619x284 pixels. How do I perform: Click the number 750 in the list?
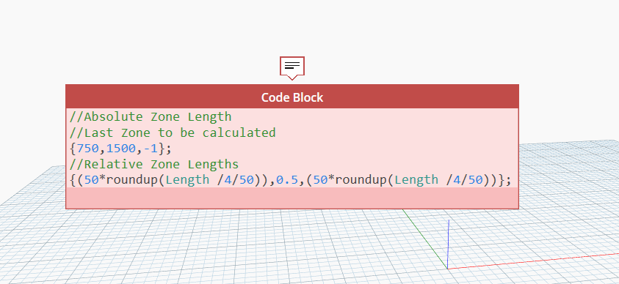87,149
